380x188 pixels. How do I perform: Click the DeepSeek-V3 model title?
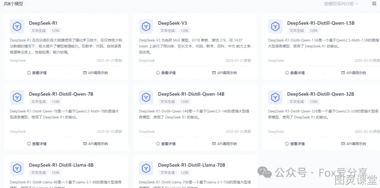[x=172, y=23]
